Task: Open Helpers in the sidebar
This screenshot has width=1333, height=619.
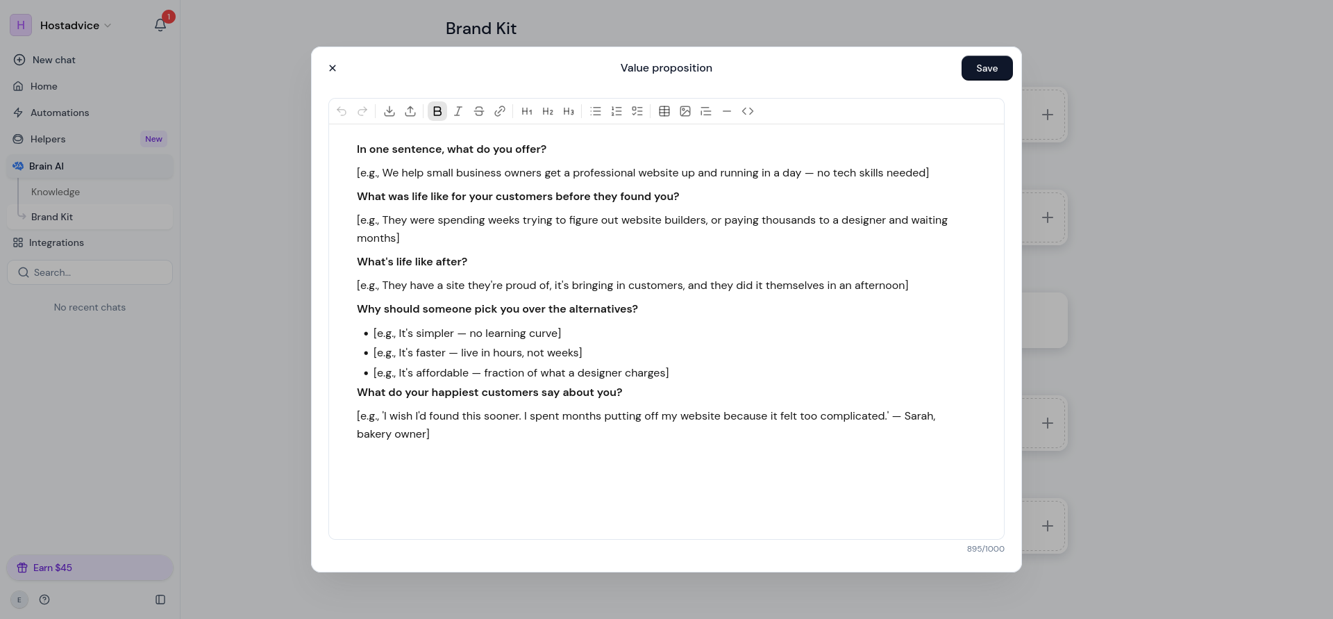Action: (x=90, y=139)
